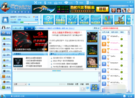The image size is (138, 98).
Task: Click the 信息 info link above the chat box
Action: tap(87, 84)
